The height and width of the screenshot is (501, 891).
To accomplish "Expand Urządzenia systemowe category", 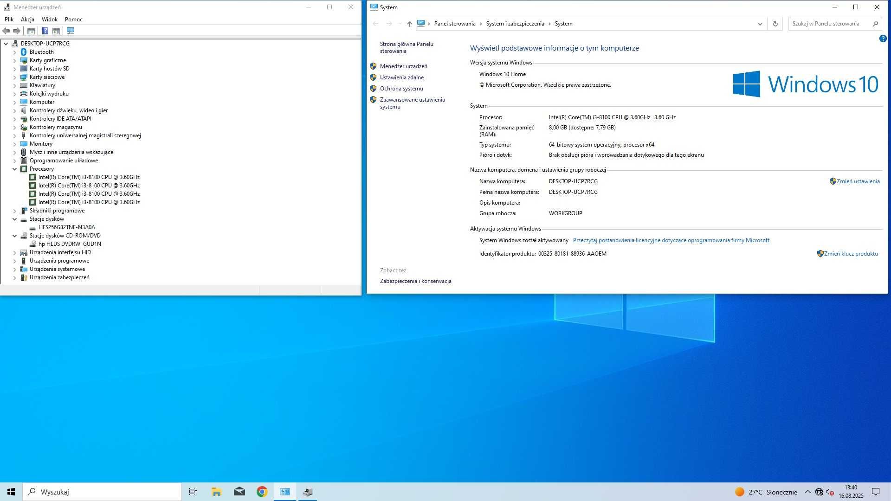I will pos(14,269).
